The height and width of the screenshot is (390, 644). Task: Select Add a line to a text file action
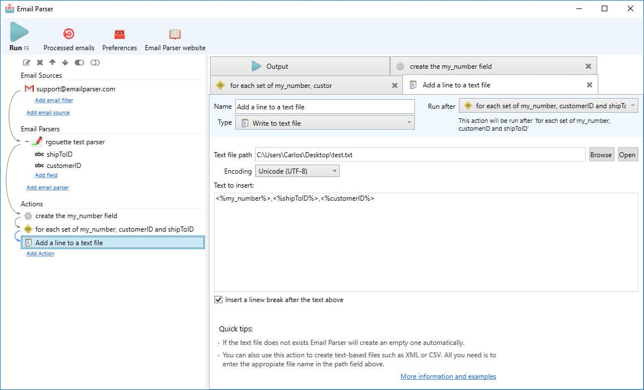113,243
